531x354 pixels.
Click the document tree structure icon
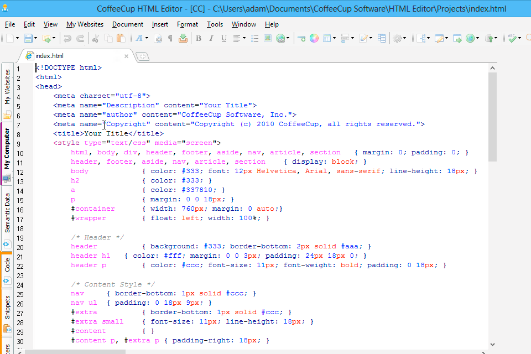tap(421, 38)
